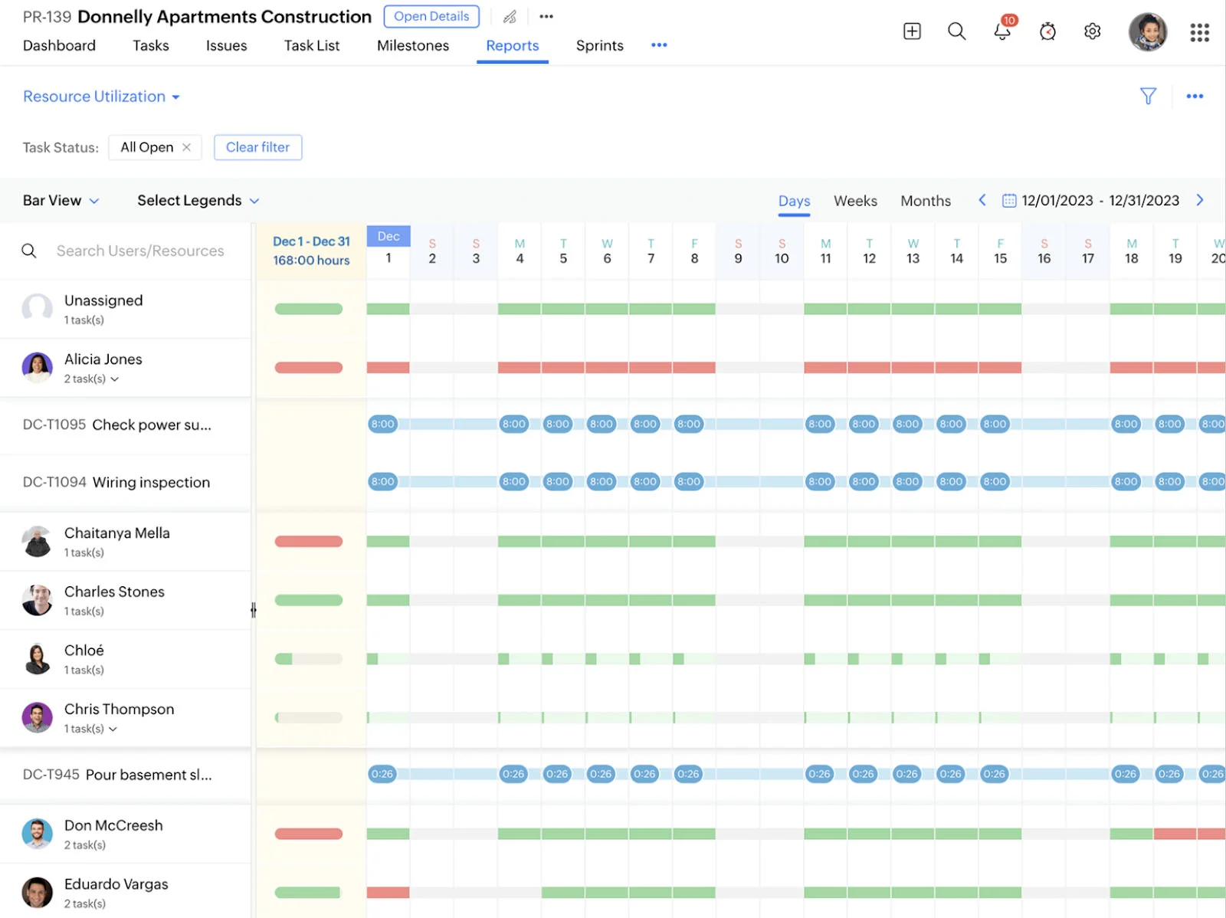Click the Monday 11 day header
The image size is (1226, 918).
pyautogui.click(x=825, y=251)
